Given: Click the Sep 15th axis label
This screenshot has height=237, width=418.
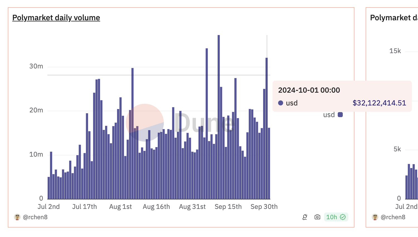Looking at the screenshot, I should pos(228,207).
